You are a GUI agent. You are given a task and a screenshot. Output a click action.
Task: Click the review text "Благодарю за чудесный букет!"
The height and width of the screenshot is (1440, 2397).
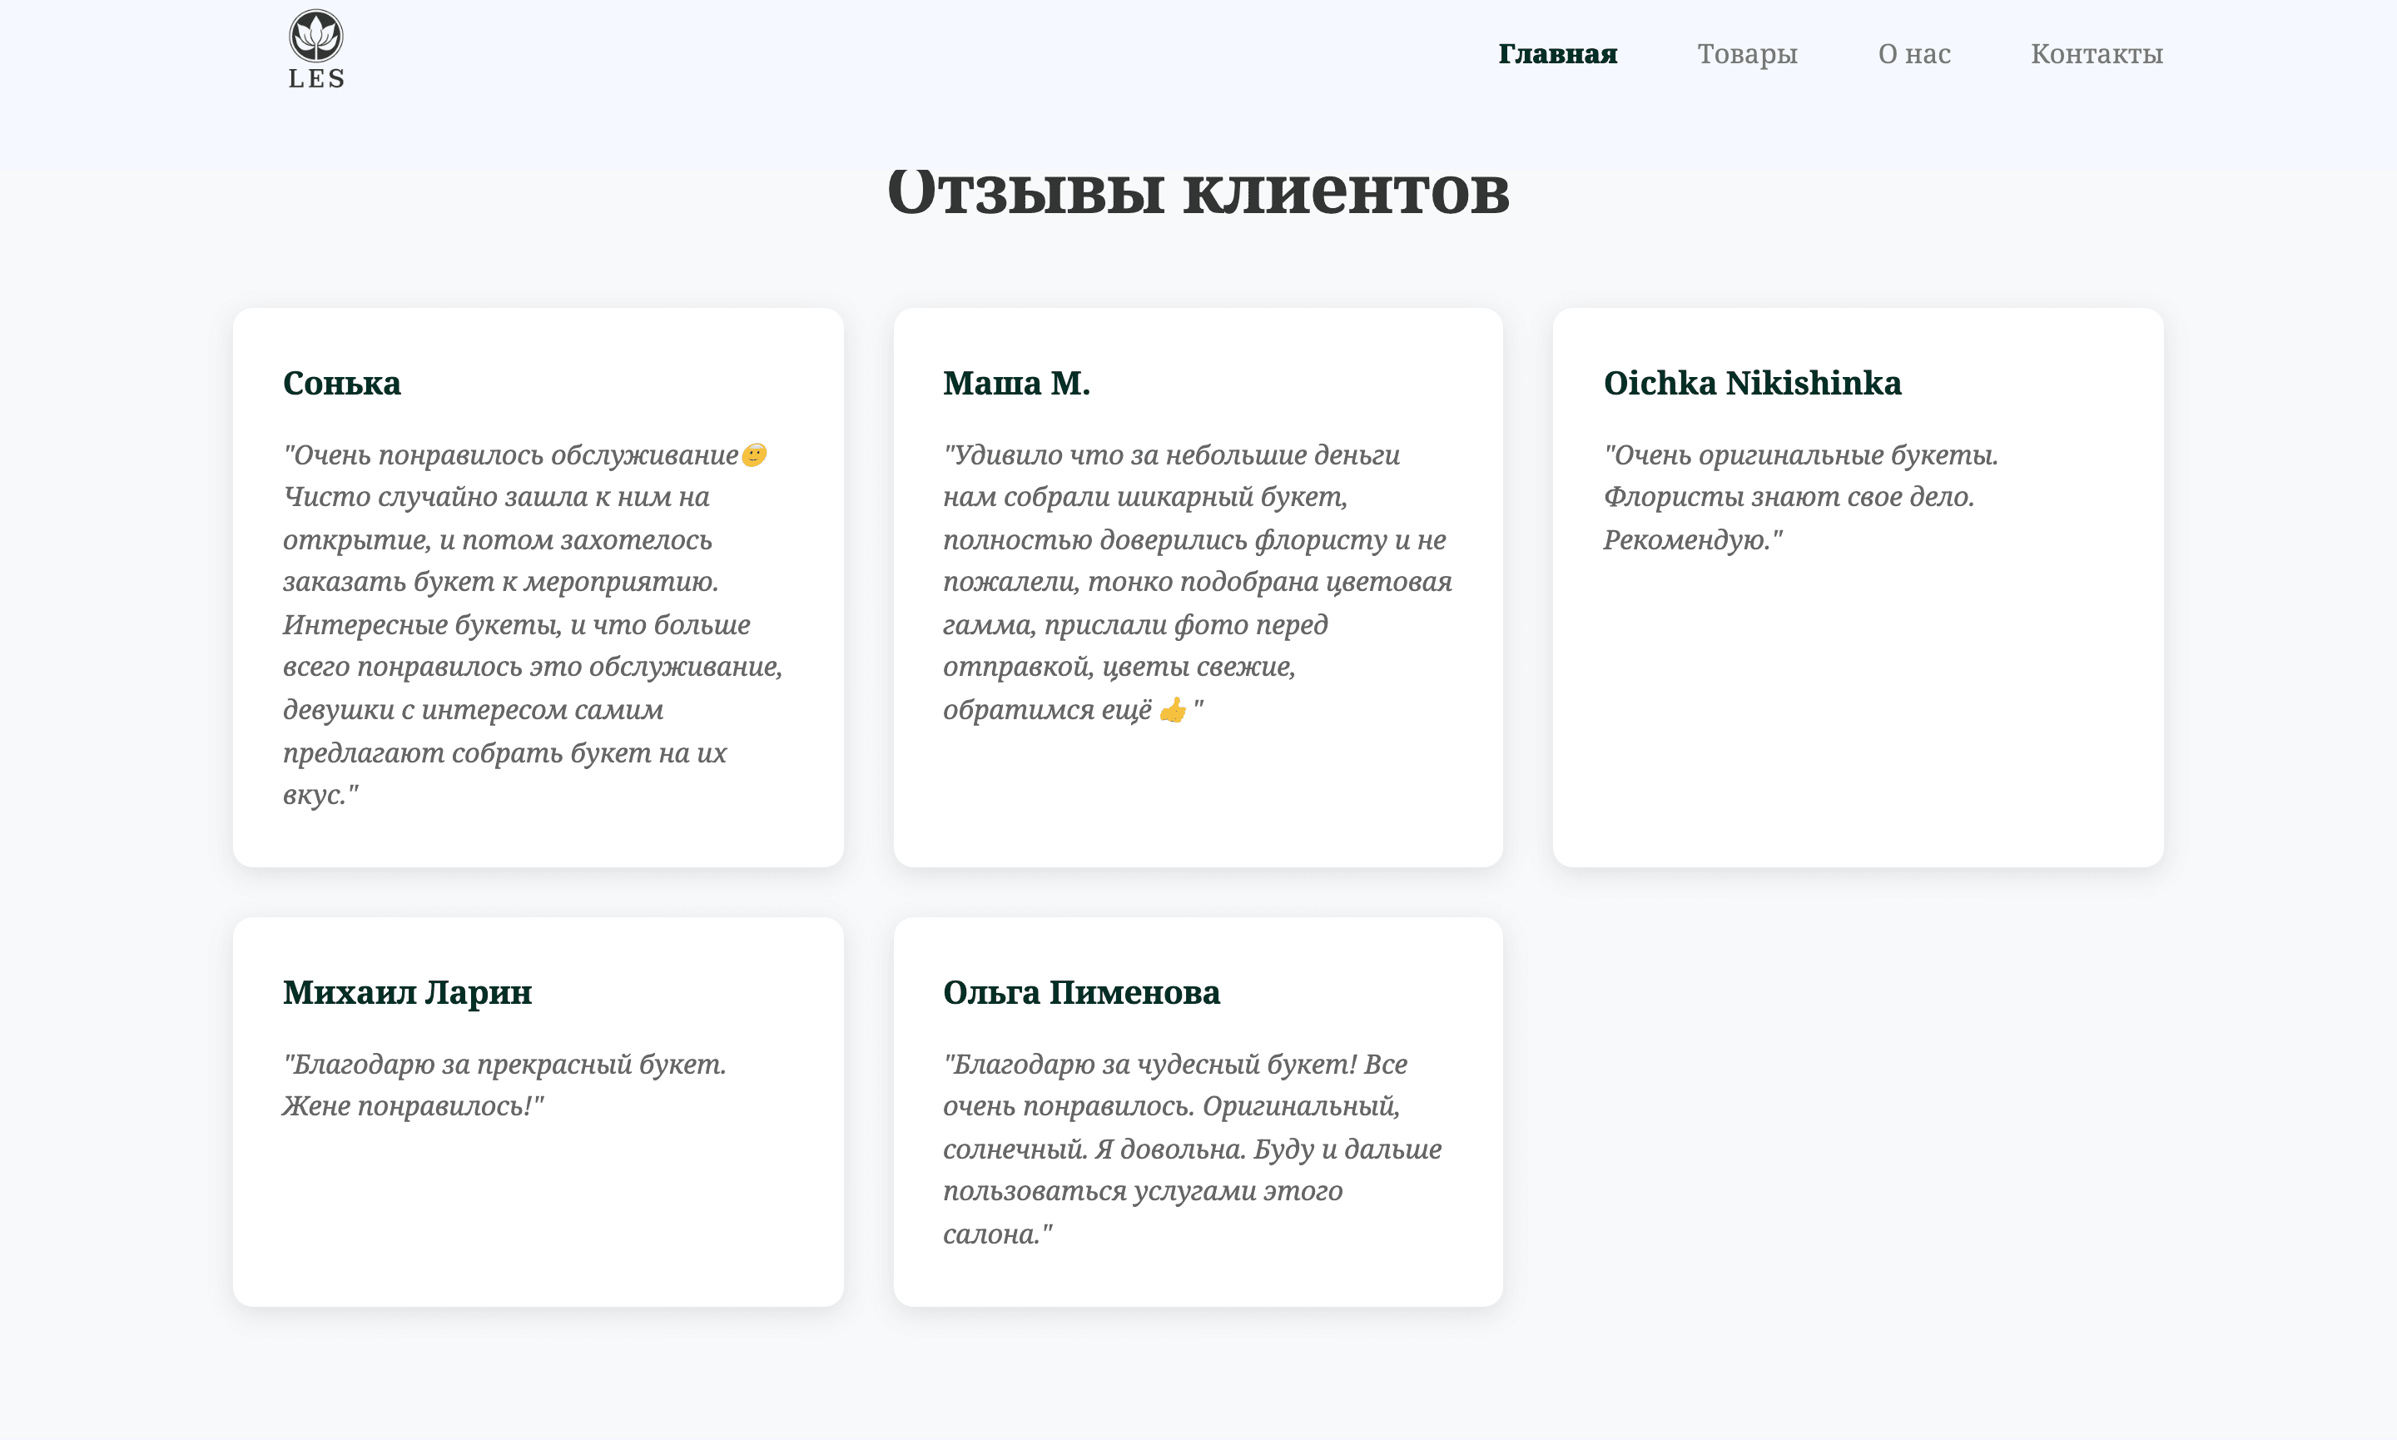[1149, 1065]
